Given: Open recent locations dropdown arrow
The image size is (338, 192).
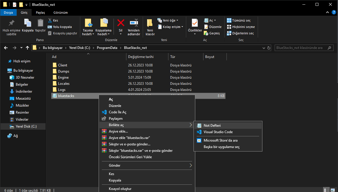Looking at the screenshot, I should (21, 48).
